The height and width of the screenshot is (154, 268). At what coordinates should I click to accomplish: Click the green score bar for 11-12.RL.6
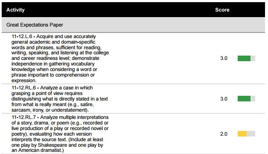(x=244, y=99)
